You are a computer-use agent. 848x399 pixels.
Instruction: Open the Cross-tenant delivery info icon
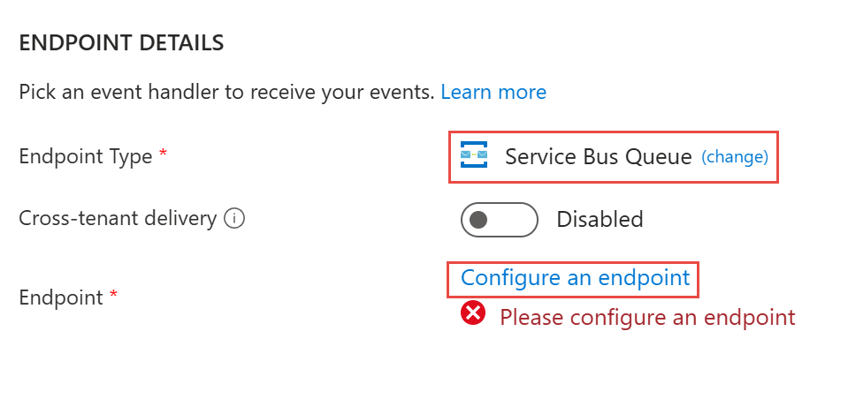[x=234, y=219]
